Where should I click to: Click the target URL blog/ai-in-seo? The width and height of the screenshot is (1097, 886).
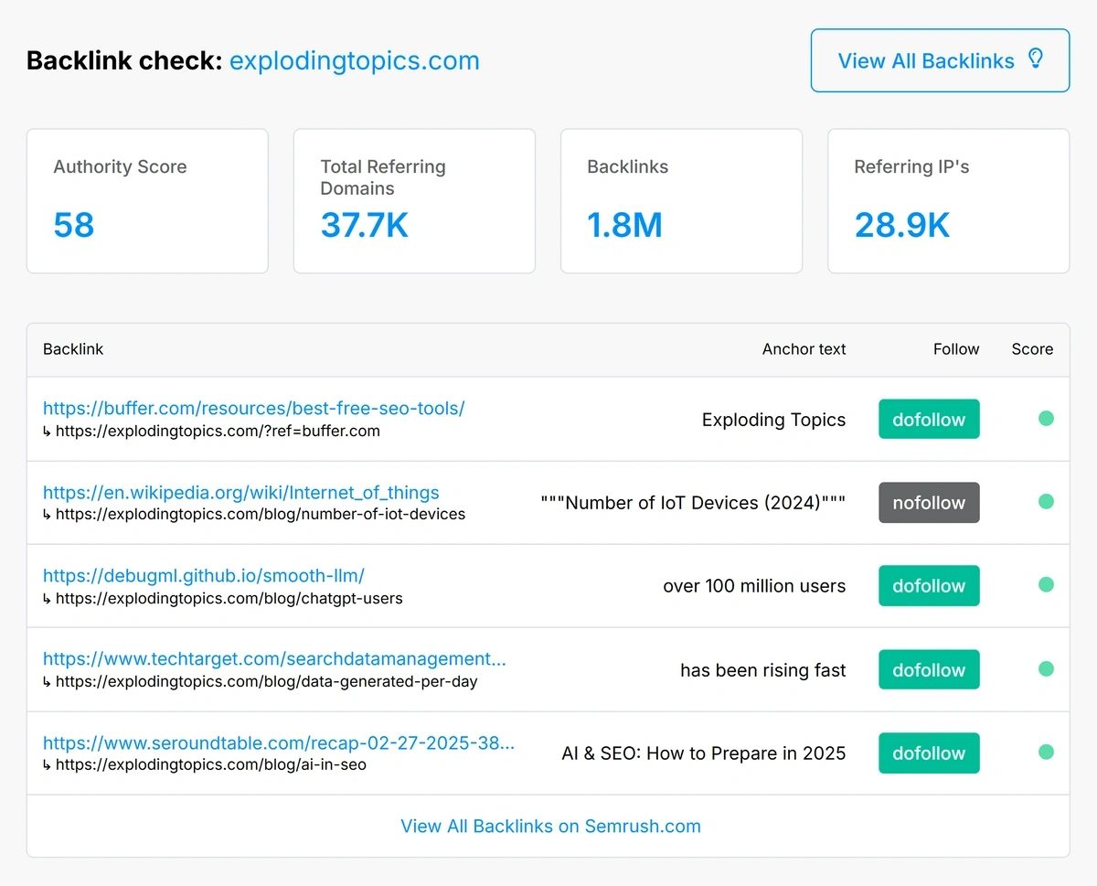coord(211,764)
